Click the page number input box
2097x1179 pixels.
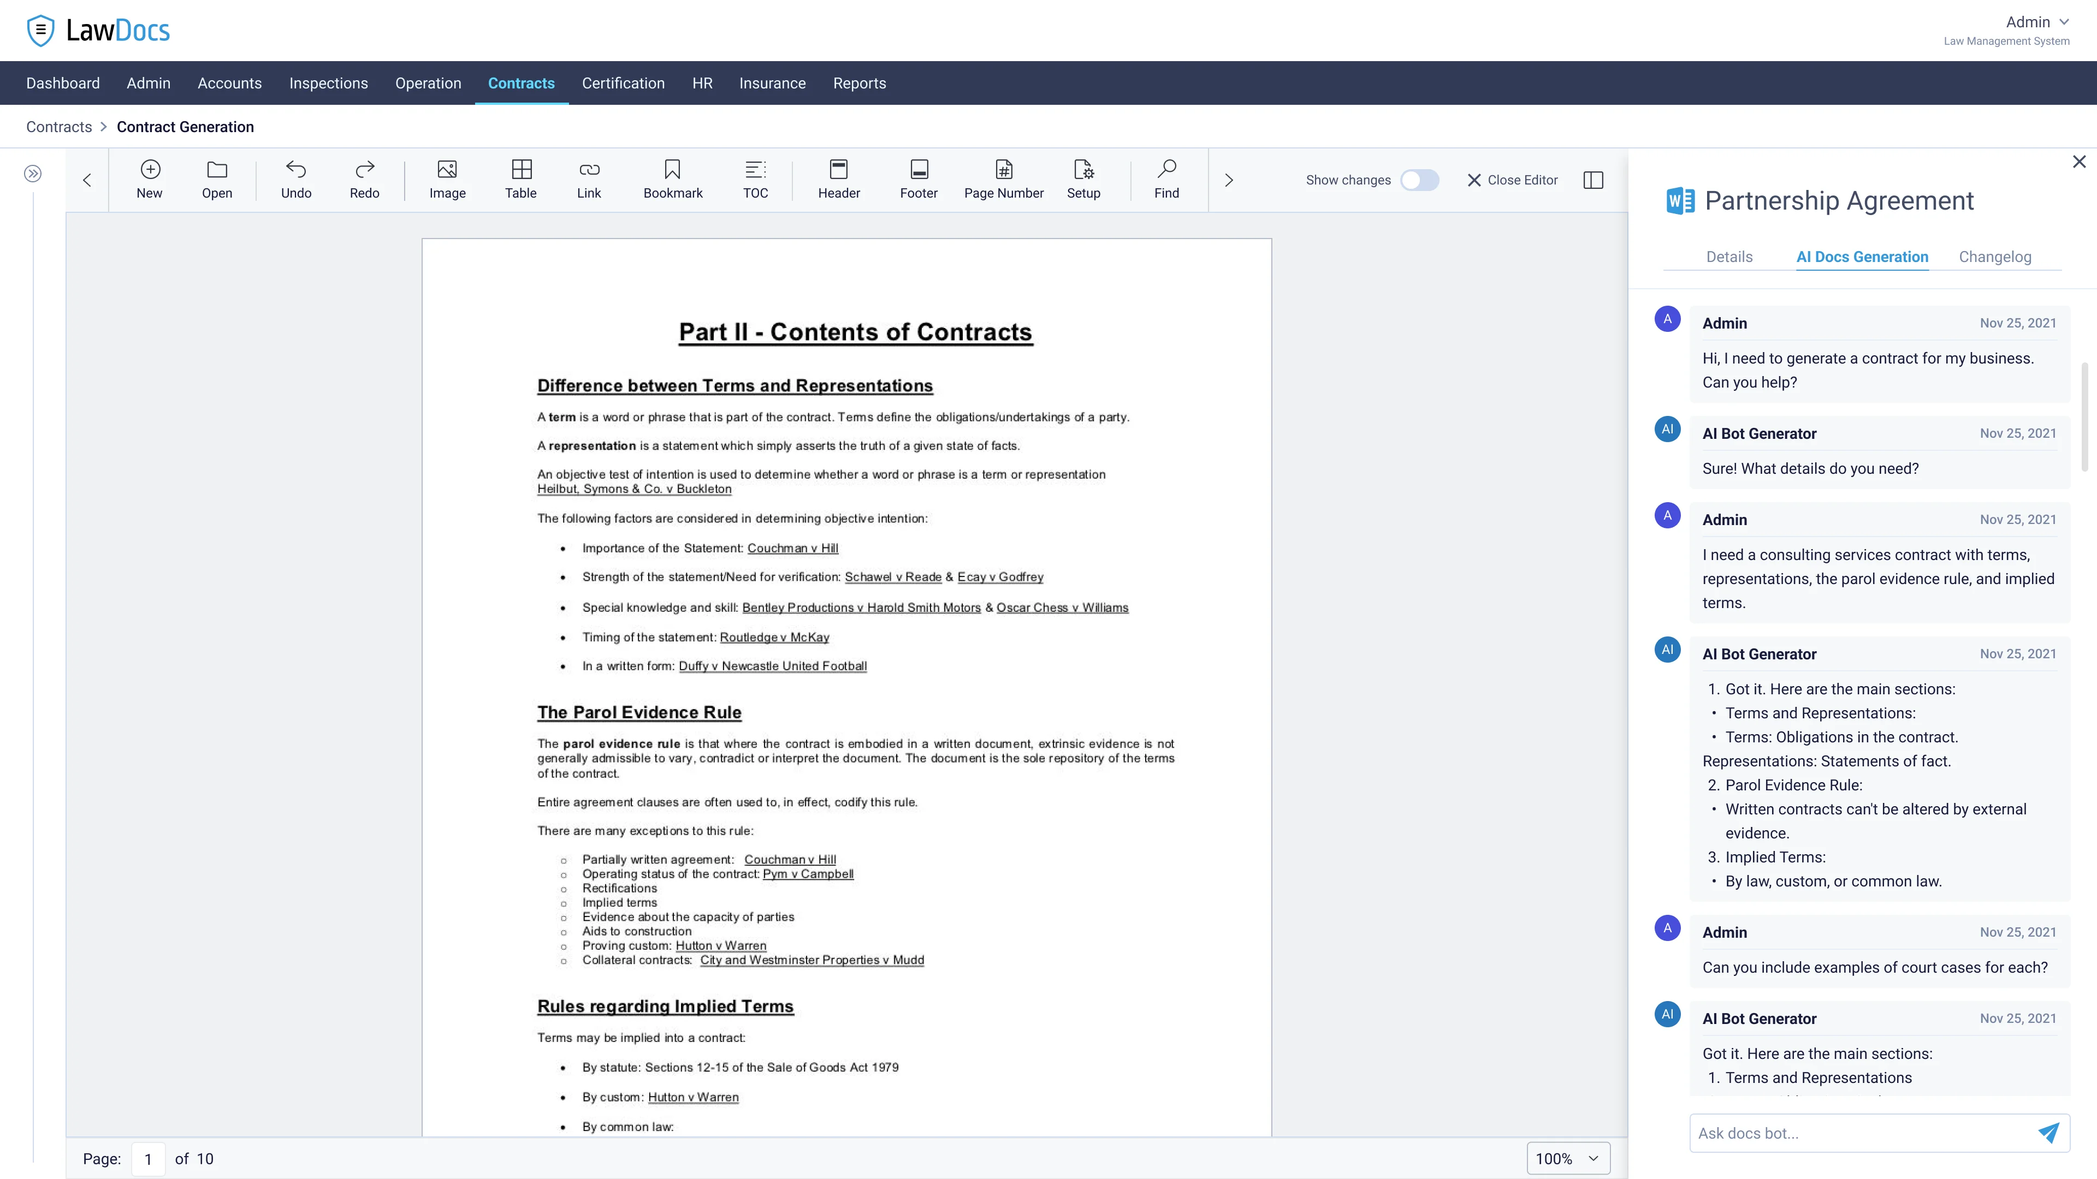tap(148, 1159)
